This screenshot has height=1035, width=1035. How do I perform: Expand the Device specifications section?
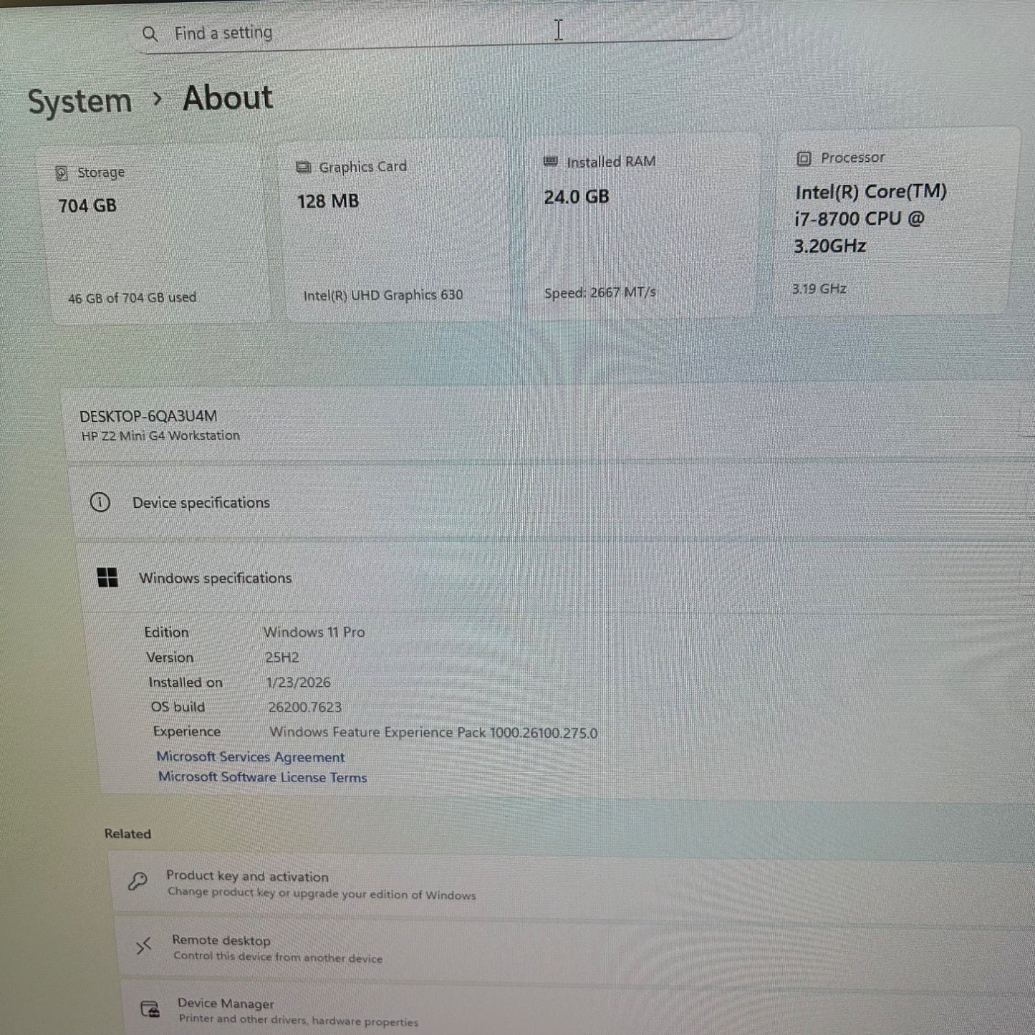(x=201, y=503)
